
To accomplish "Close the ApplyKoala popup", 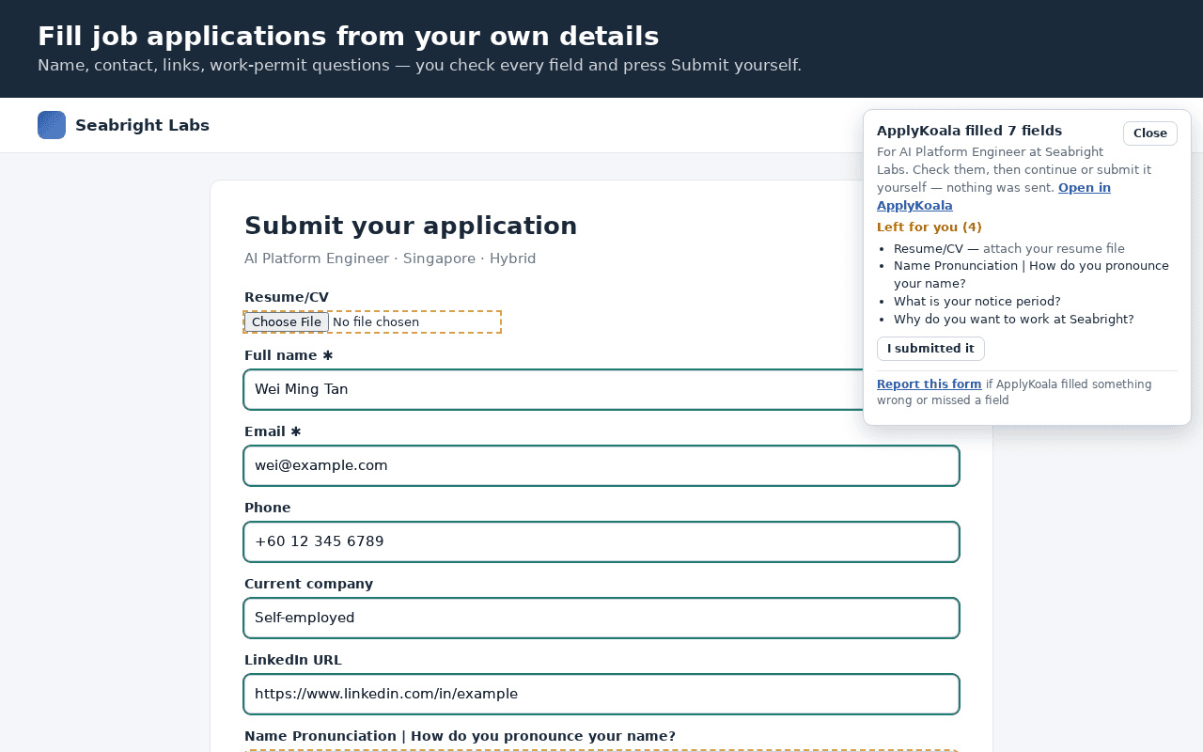I will [x=1150, y=133].
